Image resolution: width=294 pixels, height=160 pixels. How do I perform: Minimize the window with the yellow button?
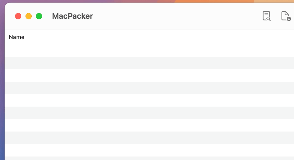pyautogui.click(x=28, y=16)
